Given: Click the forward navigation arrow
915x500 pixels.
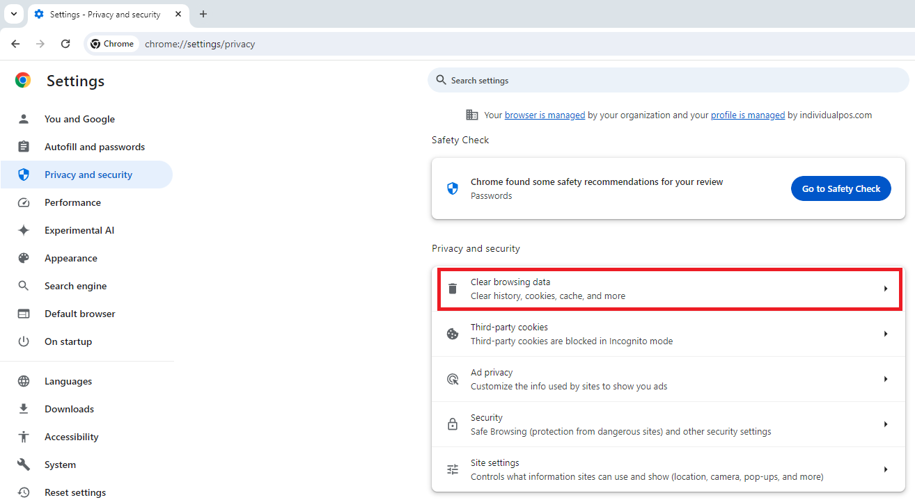Looking at the screenshot, I should (x=40, y=44).
